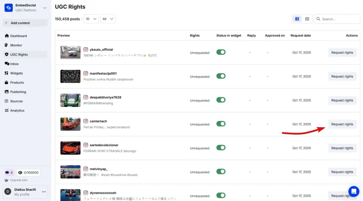Click the Products bag icon
The width and height of the screenshot is (363, 201).
pos(6,82)
